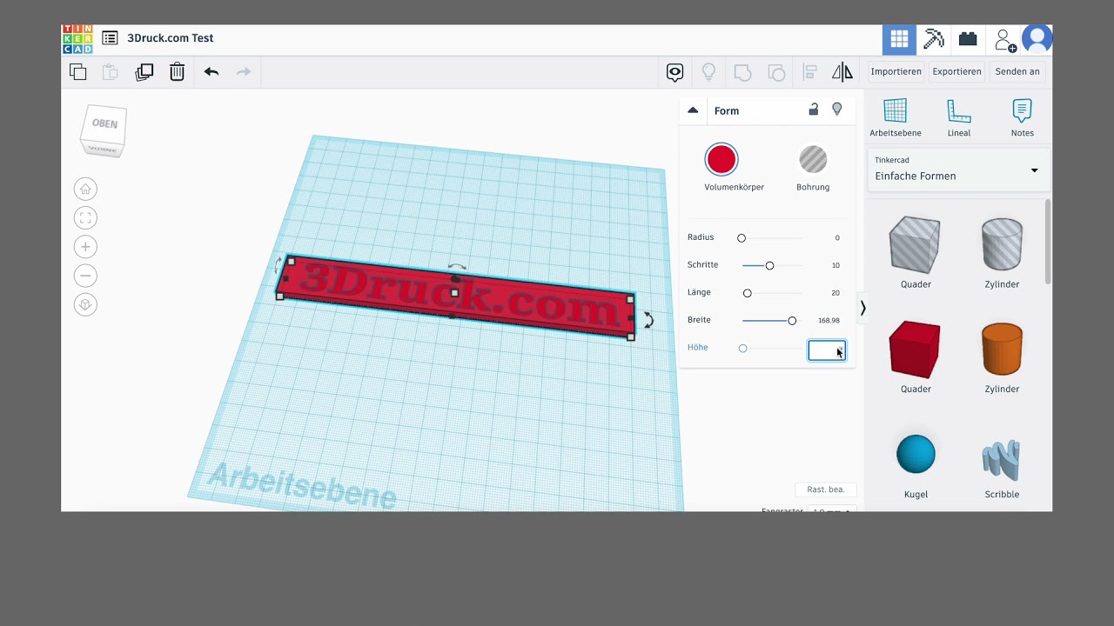Click the Copy icon in toolbar
This screenshot has width=1114, height=626.
(78, 72)
